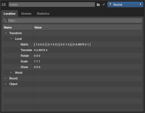The width and height of the screenshot is (145, 113).
Task: Click the Filter input field
Action: 75,21
